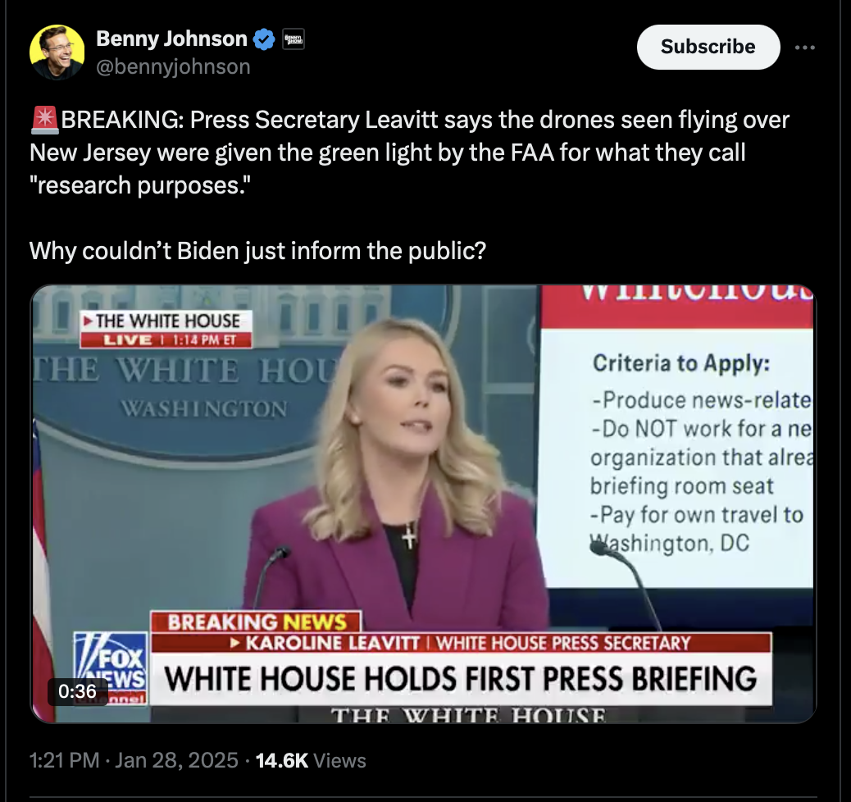Open the 1:21 PM timestamp link
The width and height of the screenshot is (851, 802).
[x=65, y=760]
